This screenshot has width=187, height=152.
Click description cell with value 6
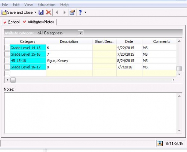pyautogui.click(x=69, y=48)
